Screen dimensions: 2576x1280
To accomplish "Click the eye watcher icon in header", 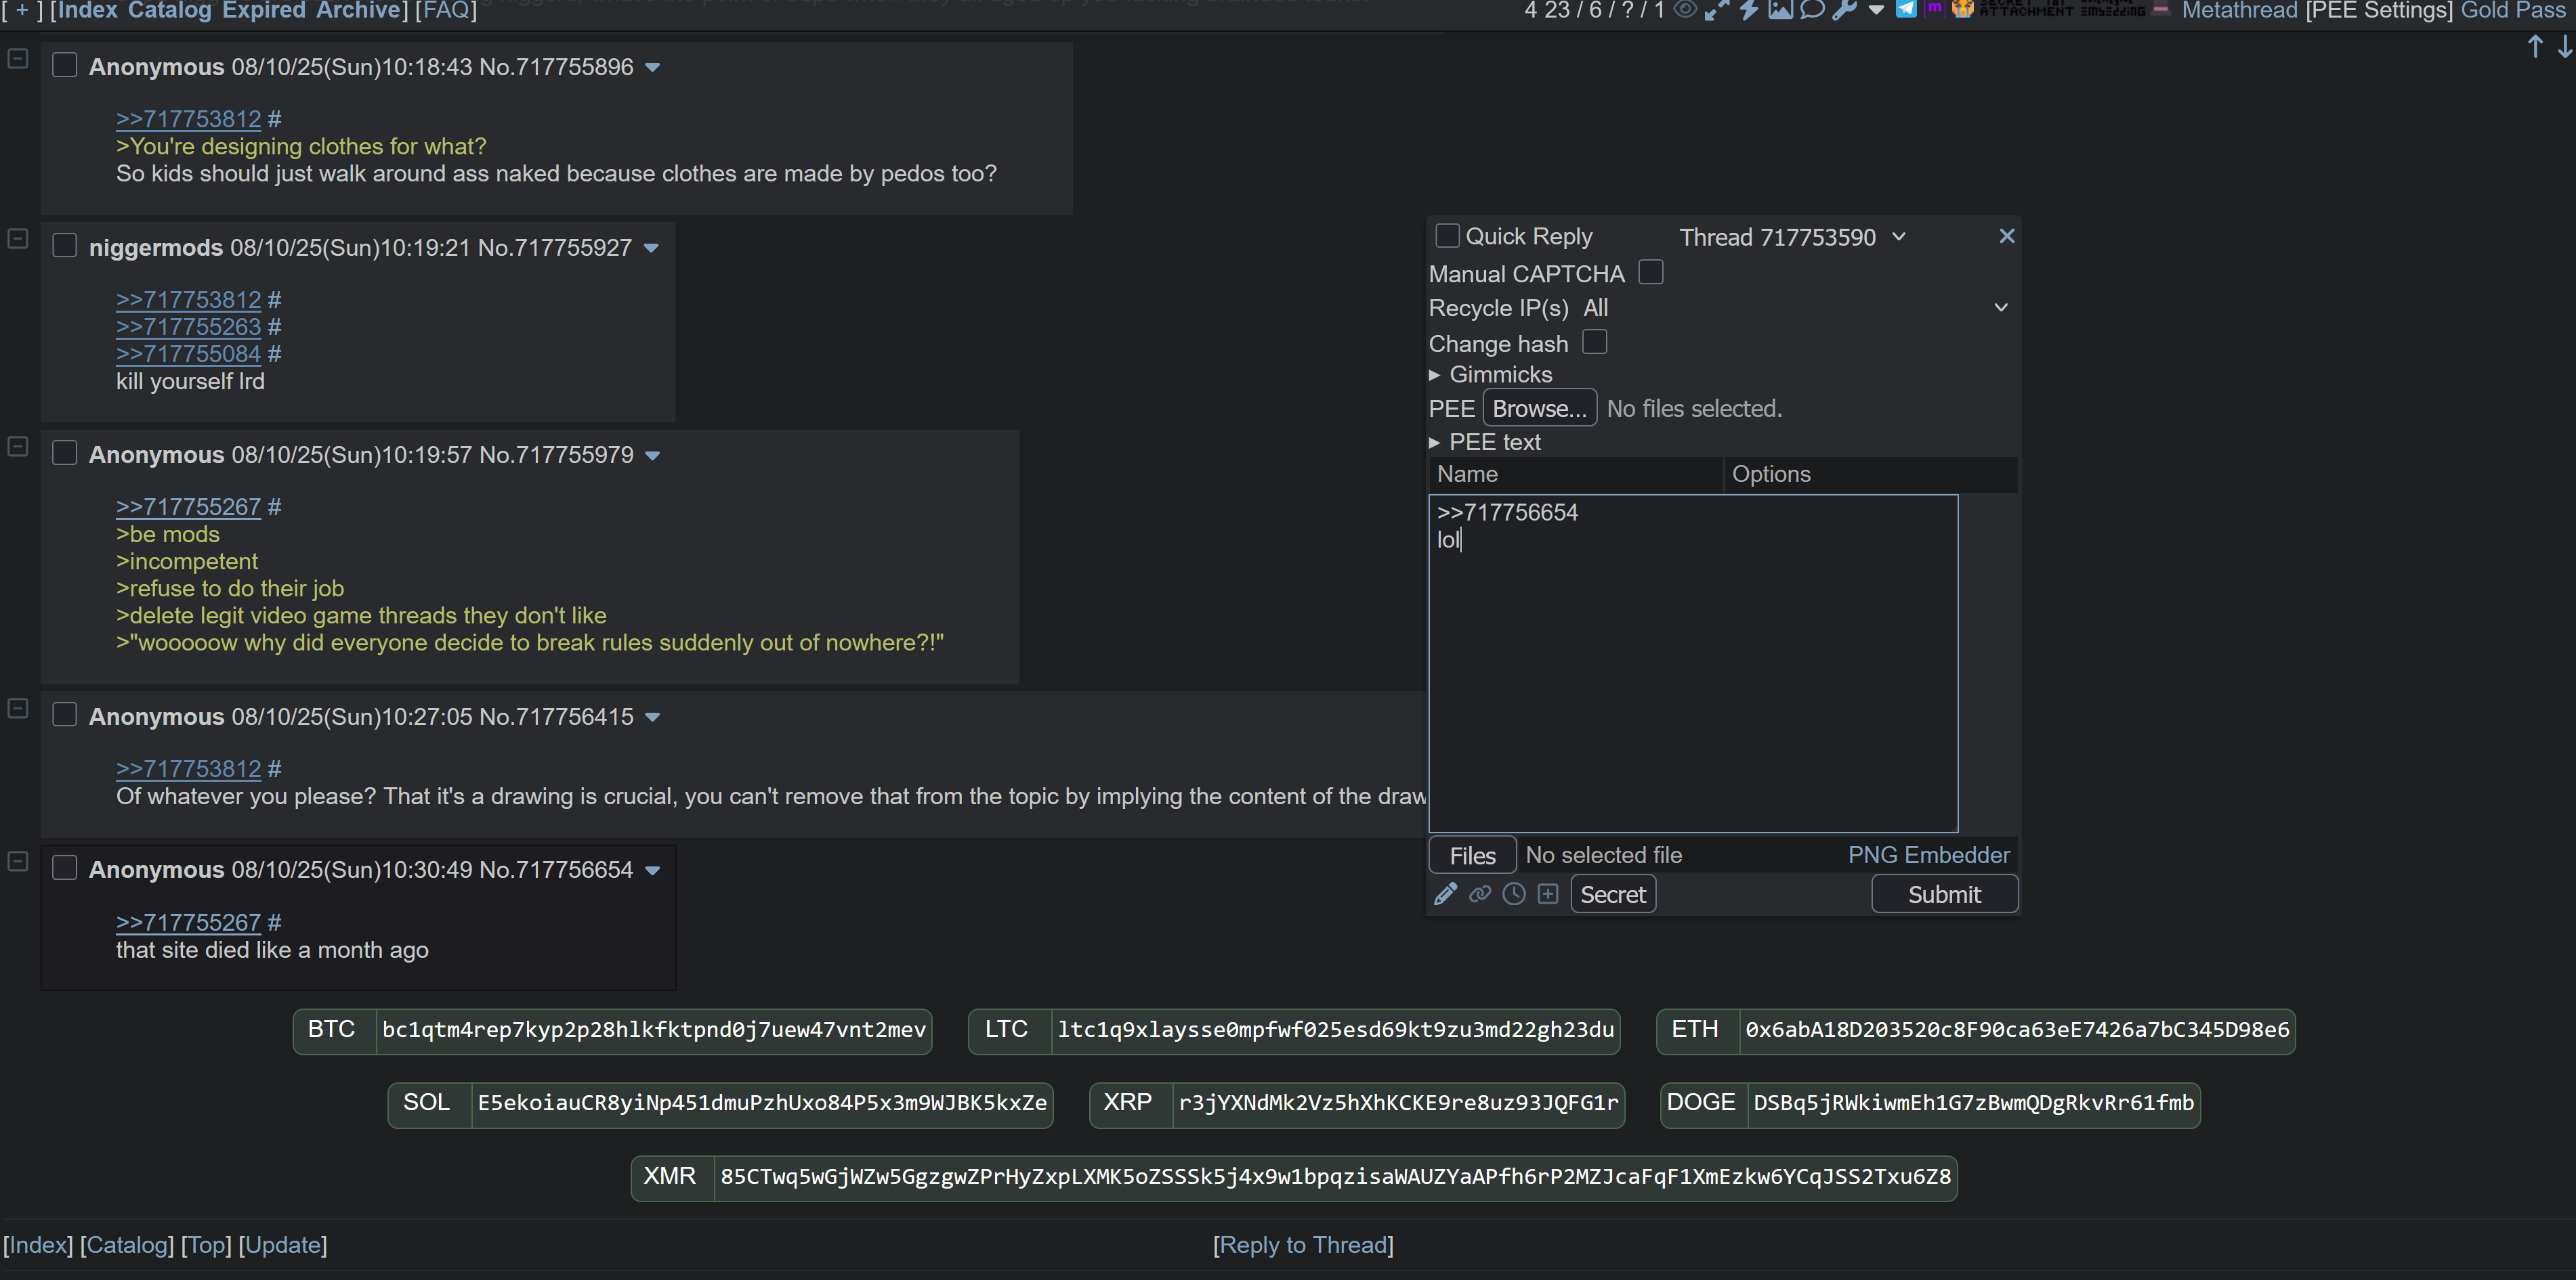I will click(x=1685, y=10).
